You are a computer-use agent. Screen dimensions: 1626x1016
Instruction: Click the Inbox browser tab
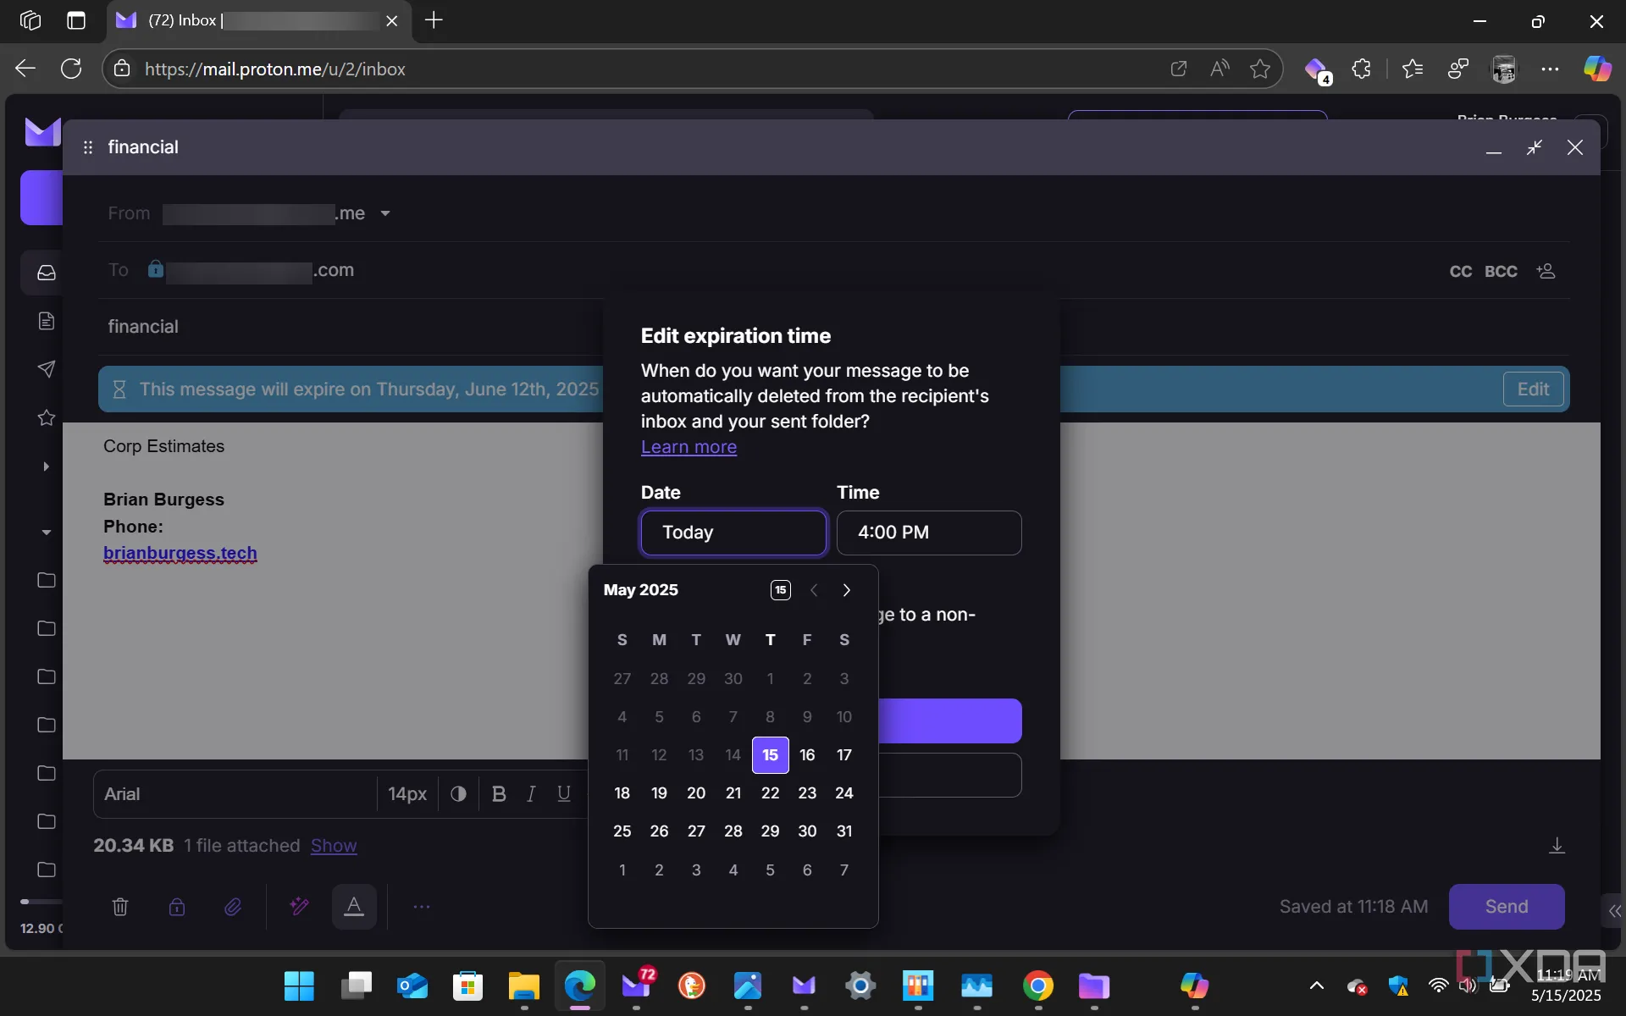click(x=258, y=20)
